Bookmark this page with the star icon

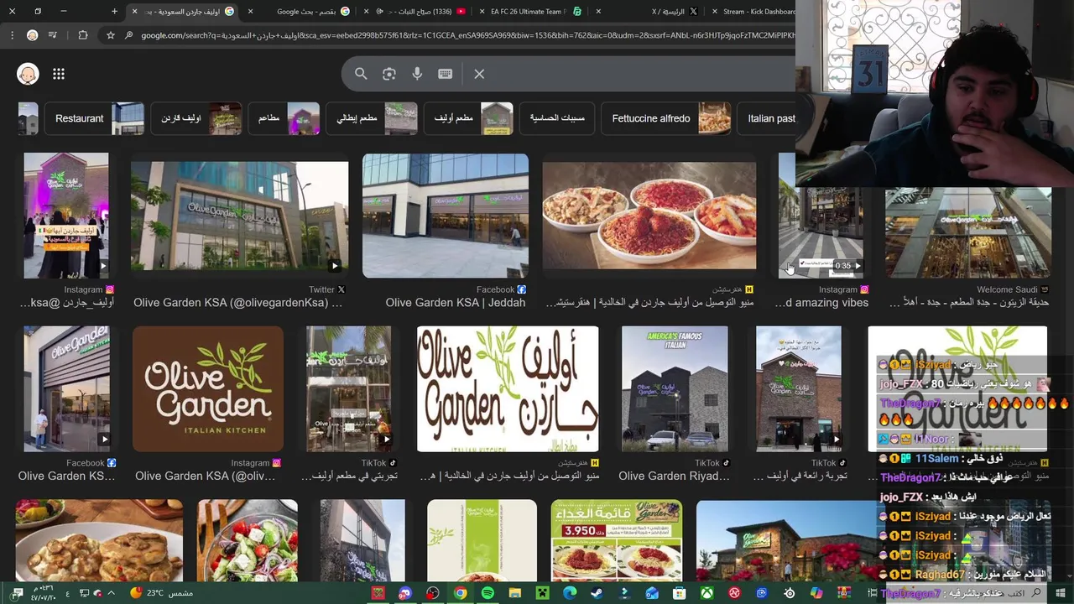click(110, 35)
